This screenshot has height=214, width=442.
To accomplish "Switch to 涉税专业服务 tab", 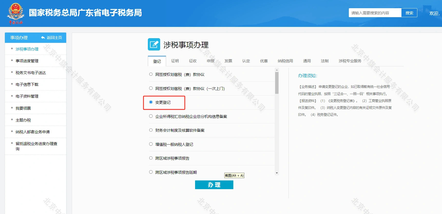I will click(x=350, y=61).
